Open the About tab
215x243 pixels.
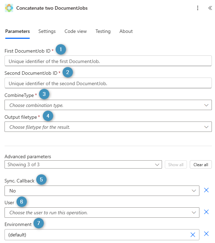coord(126,31)
